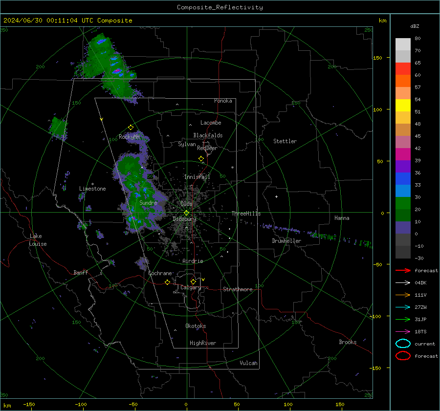Click the yellow diamond radar center at Didsbury
Image resolution: width=440 pixels, height=411 pixels.
(187, 213)
